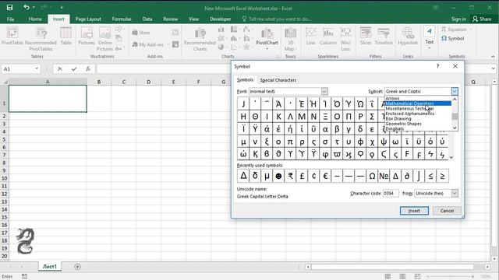499x280 pixels.
Task: Open Online Pictures
Action: [x=104, y=39]
